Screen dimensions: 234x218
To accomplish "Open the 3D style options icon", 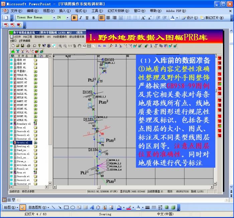I will coord(173,207).
